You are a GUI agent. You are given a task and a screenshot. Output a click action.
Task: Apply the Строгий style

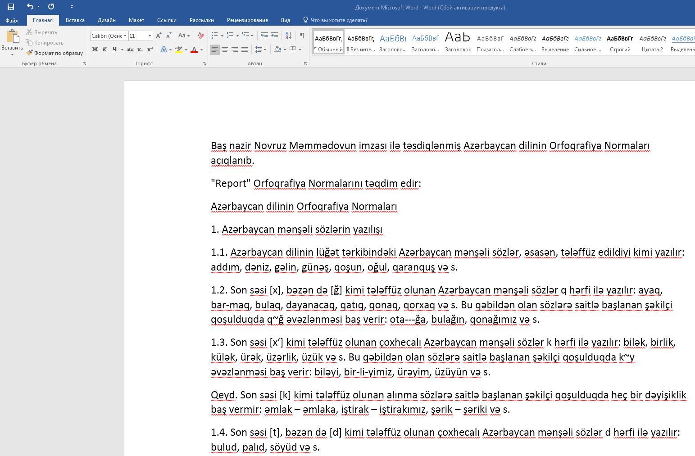(620, 42)
